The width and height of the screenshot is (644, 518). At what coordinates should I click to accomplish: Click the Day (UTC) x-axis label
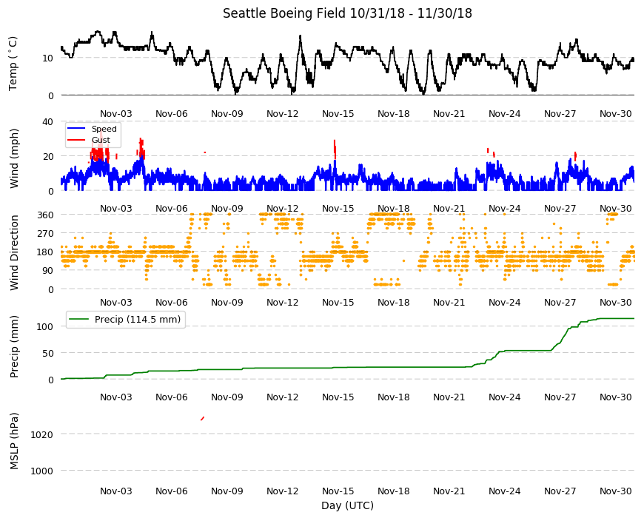347,505
